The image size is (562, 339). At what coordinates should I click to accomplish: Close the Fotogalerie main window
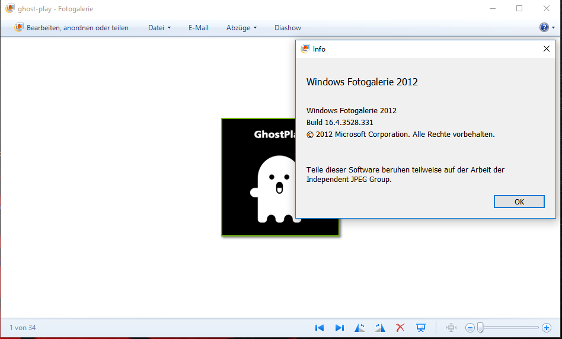tap(546, 8)
